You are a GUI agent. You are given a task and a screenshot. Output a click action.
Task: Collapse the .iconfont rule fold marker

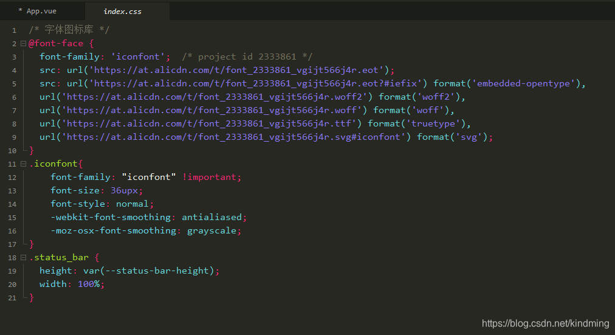(x=23, y=164)
